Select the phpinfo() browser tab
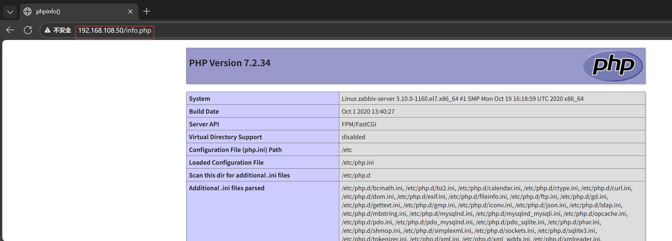The width and height of the screenshot is (672, 241). (79, 11)
